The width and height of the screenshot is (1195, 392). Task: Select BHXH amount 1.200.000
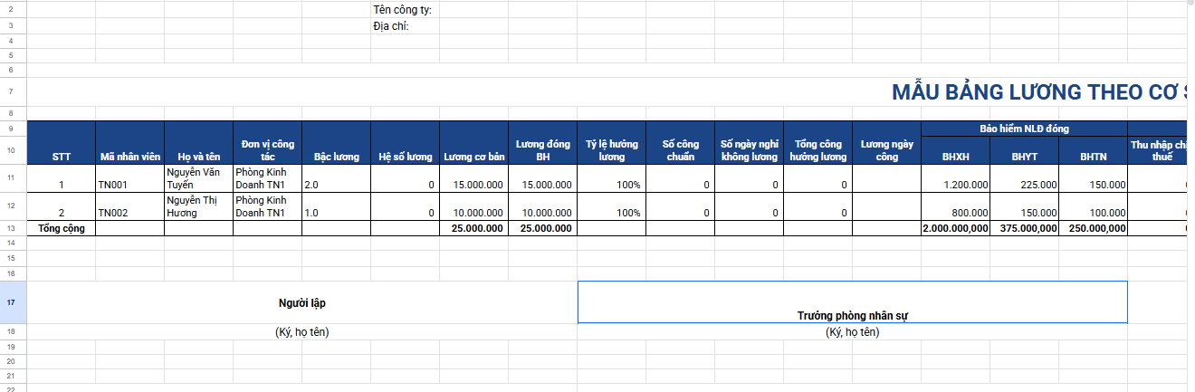(x=956, y=178)
